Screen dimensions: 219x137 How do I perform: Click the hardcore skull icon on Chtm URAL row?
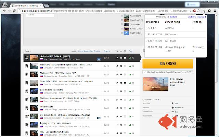click(125, 83)
